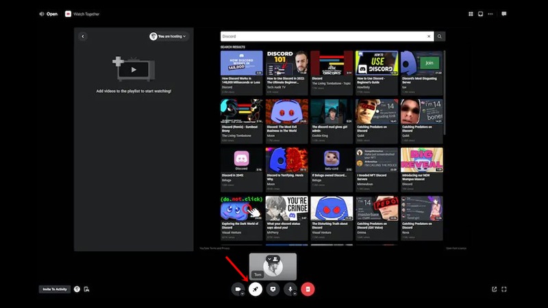Image resolution: width=548 pixels, height=308 pixels.
Task: Enter full screen mode
Action: coord(504,289)
